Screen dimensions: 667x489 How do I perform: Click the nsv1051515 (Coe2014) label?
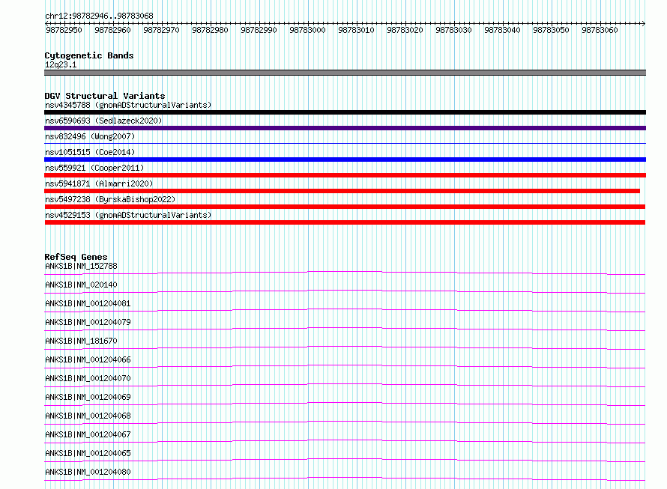click(x=90, y=152)
